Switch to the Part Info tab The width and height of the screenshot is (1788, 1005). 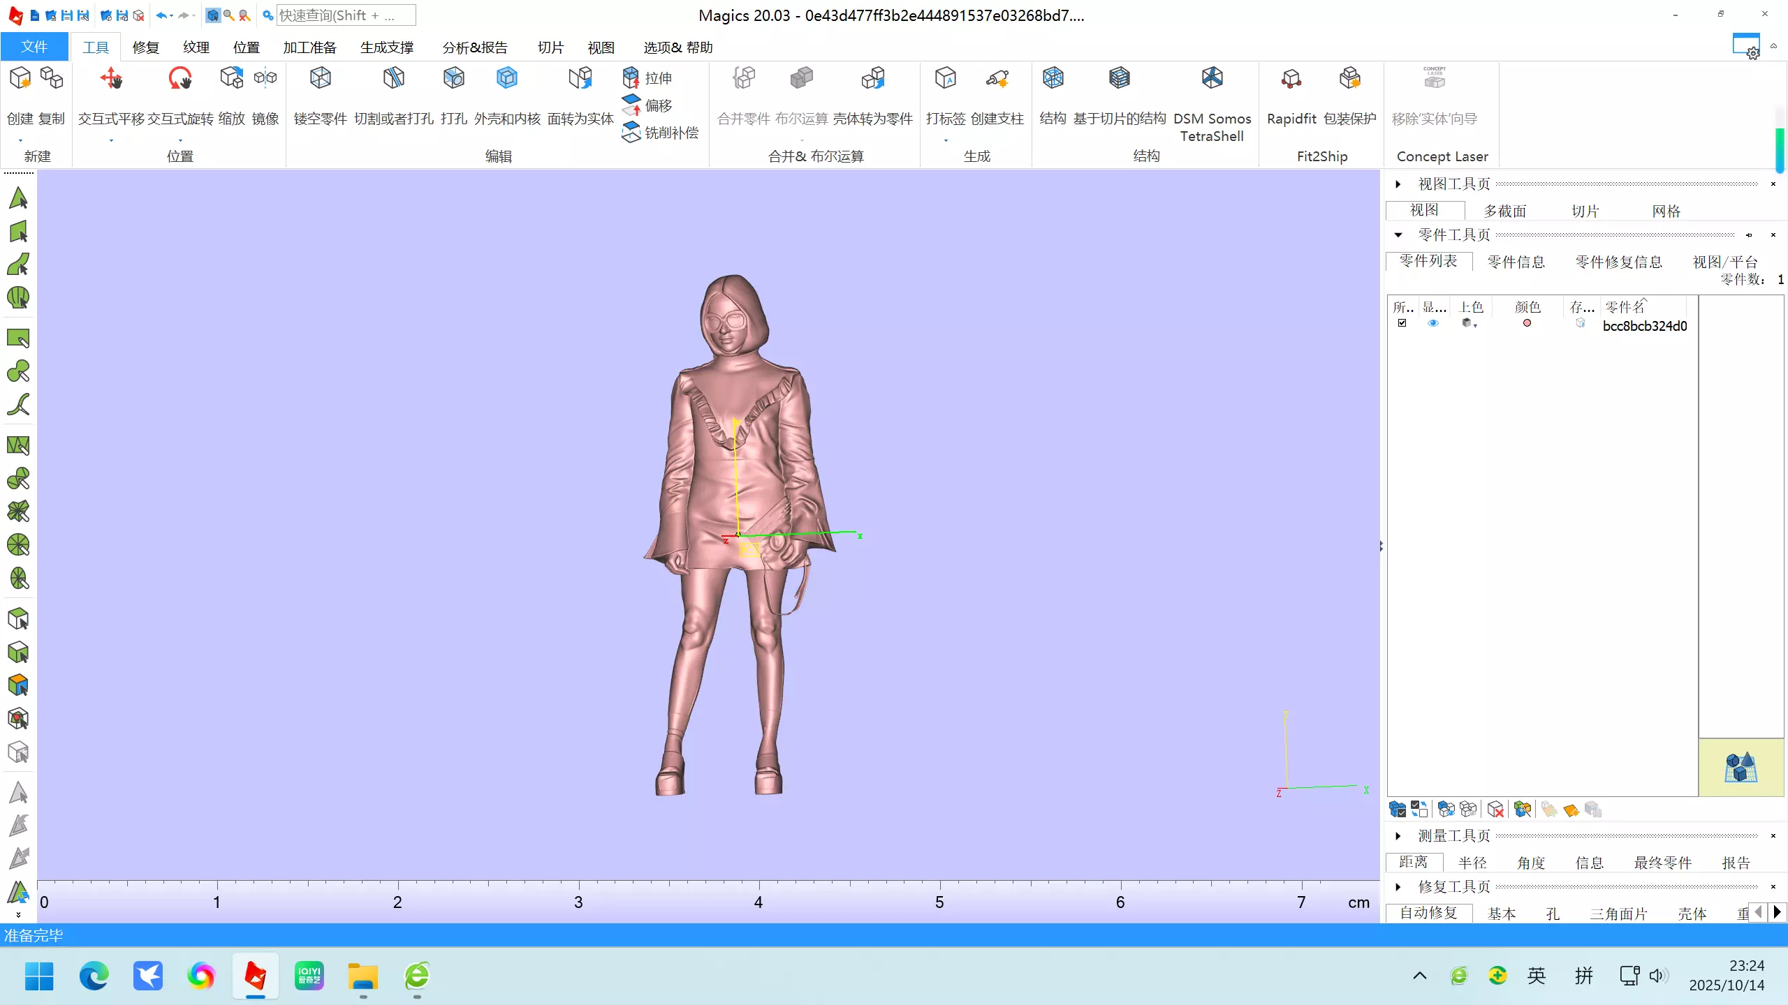1516,262
